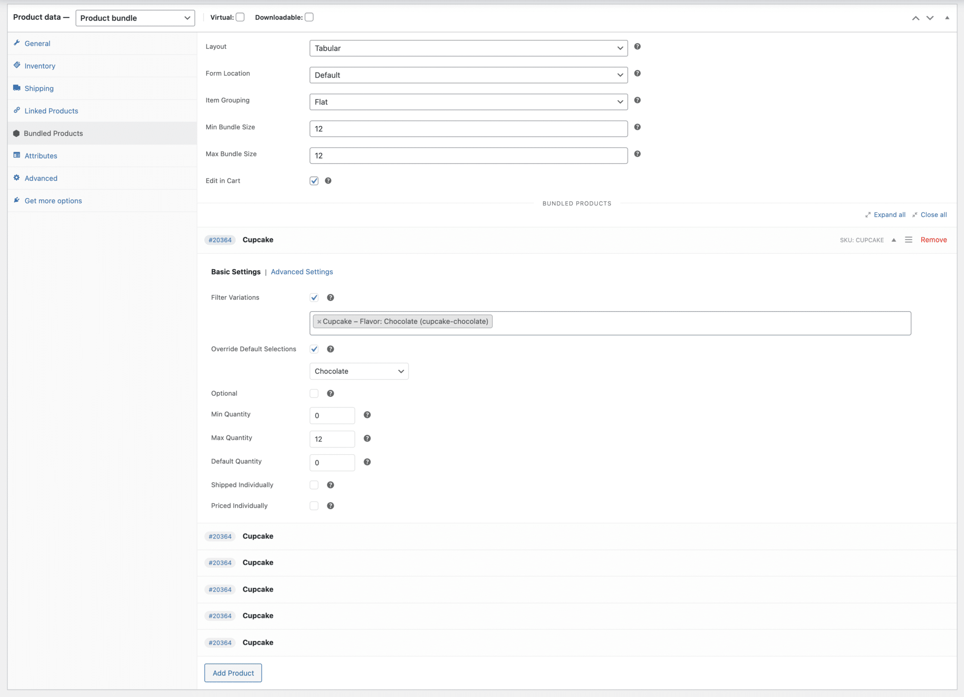This screenshot has height=697, width=964.
Task: Open the Chocolate default selection dropdown
Action: pos(359,371)
